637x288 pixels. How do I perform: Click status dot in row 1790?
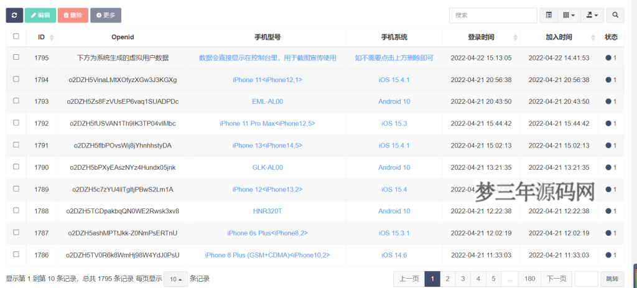[608, 167]
